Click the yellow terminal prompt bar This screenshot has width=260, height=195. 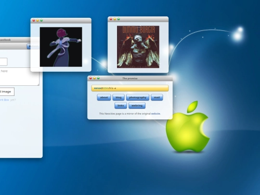click(130, 88)
